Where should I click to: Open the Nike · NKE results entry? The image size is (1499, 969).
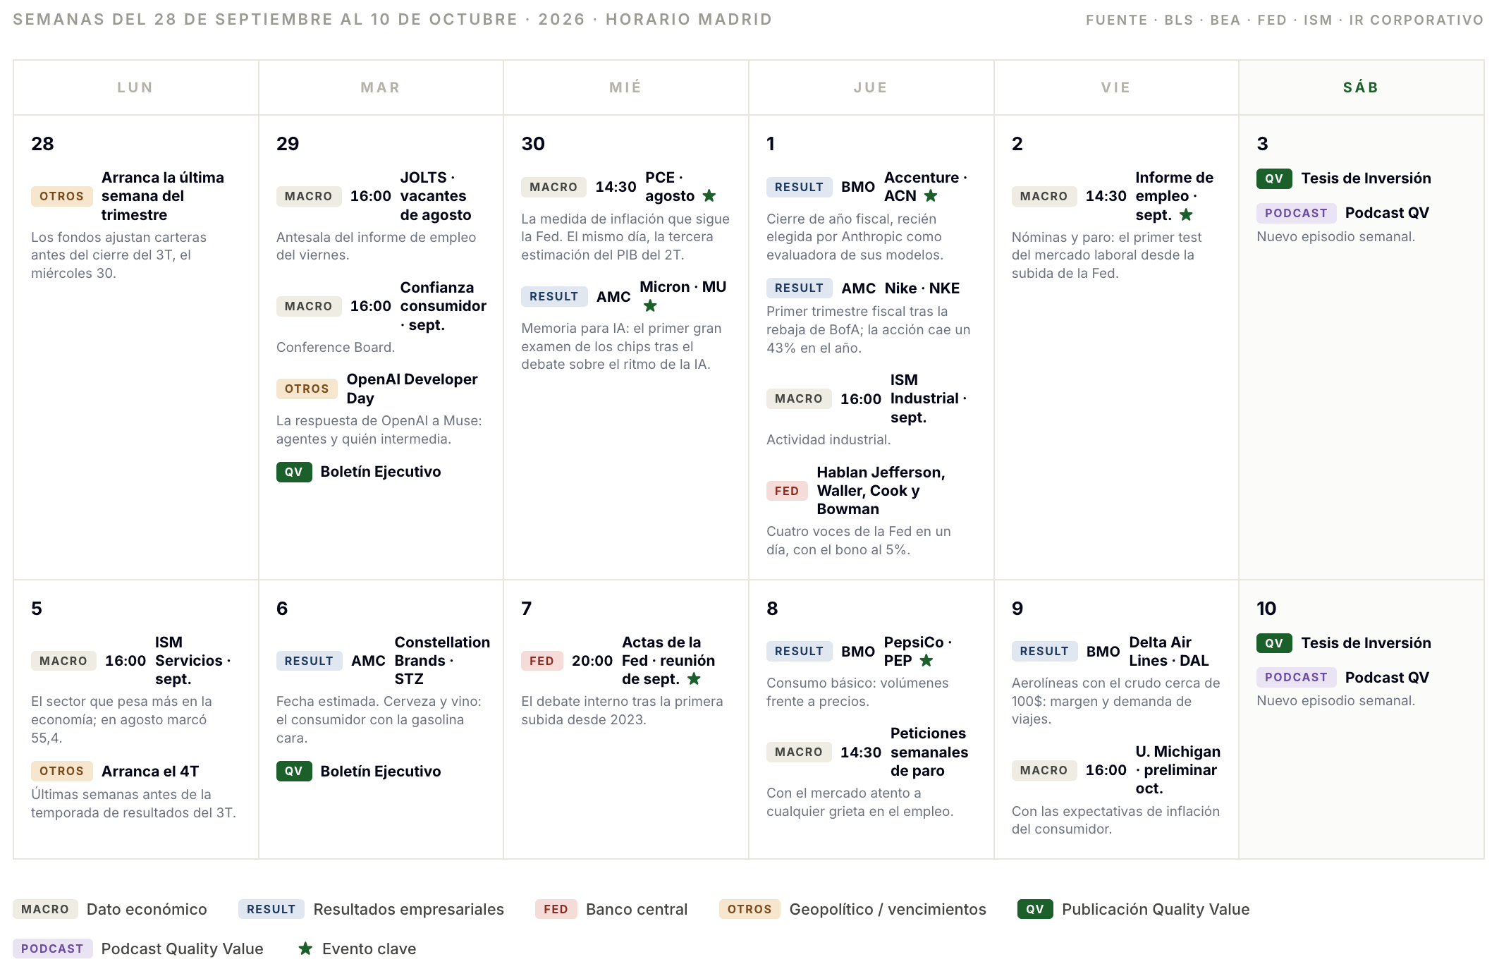(x=922, y=288)
